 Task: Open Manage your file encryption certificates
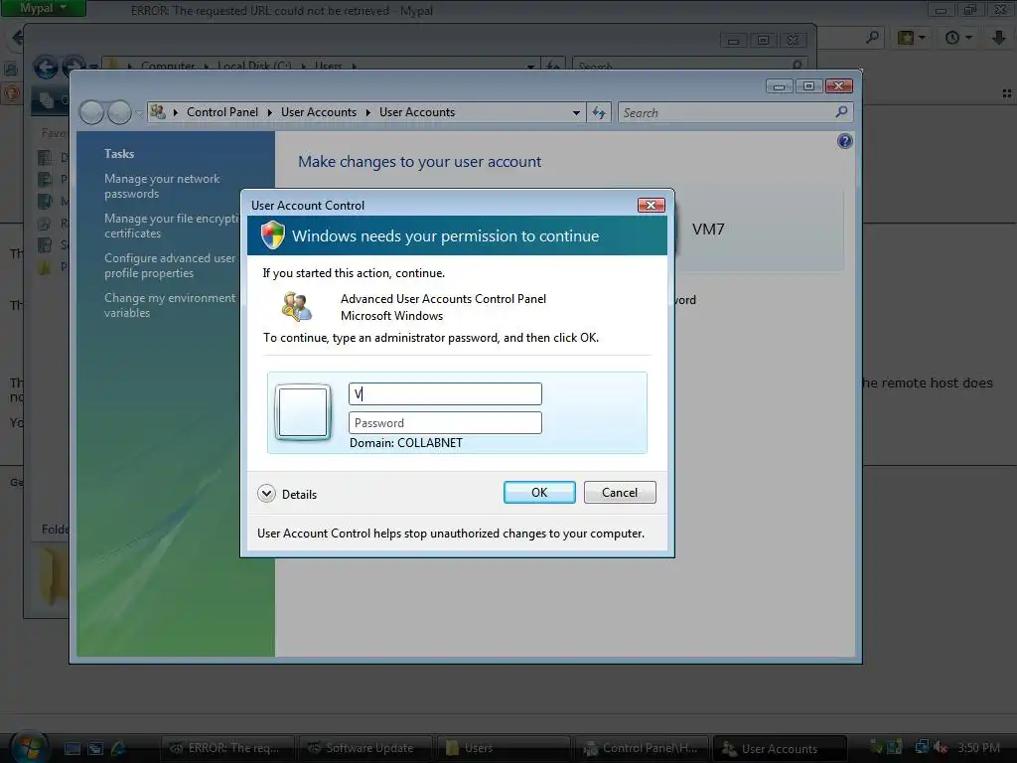pos(171,226)
